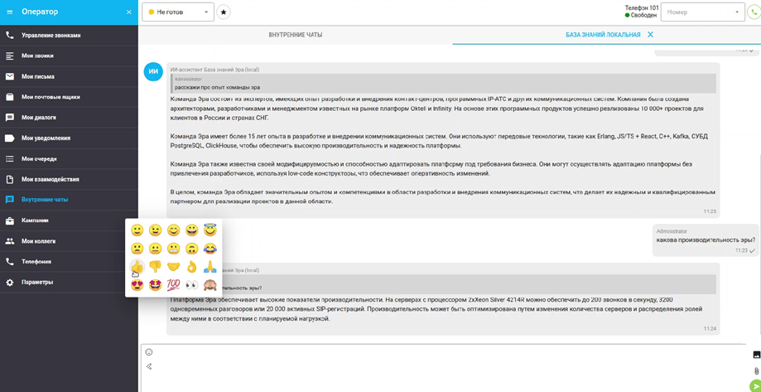Viewport: 761px width, 392px height.
Task: Close the Оператор sidebar panel
Action: pyautogui.click(x=128, y=12)
